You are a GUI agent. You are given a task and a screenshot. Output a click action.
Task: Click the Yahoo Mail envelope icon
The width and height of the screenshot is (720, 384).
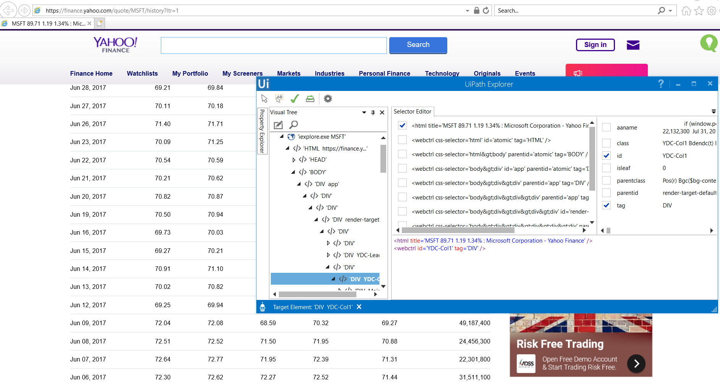click(x=633, y=45)
